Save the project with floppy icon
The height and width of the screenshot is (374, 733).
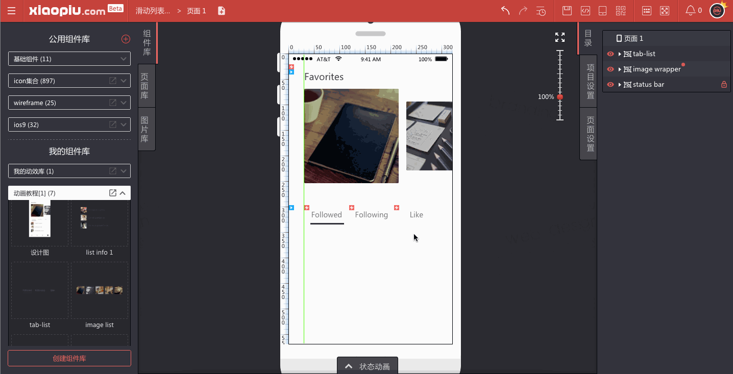coord(567,11)
